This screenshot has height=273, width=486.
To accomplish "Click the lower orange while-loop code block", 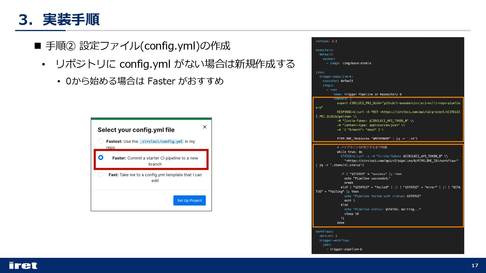I will tap(388, 185).
